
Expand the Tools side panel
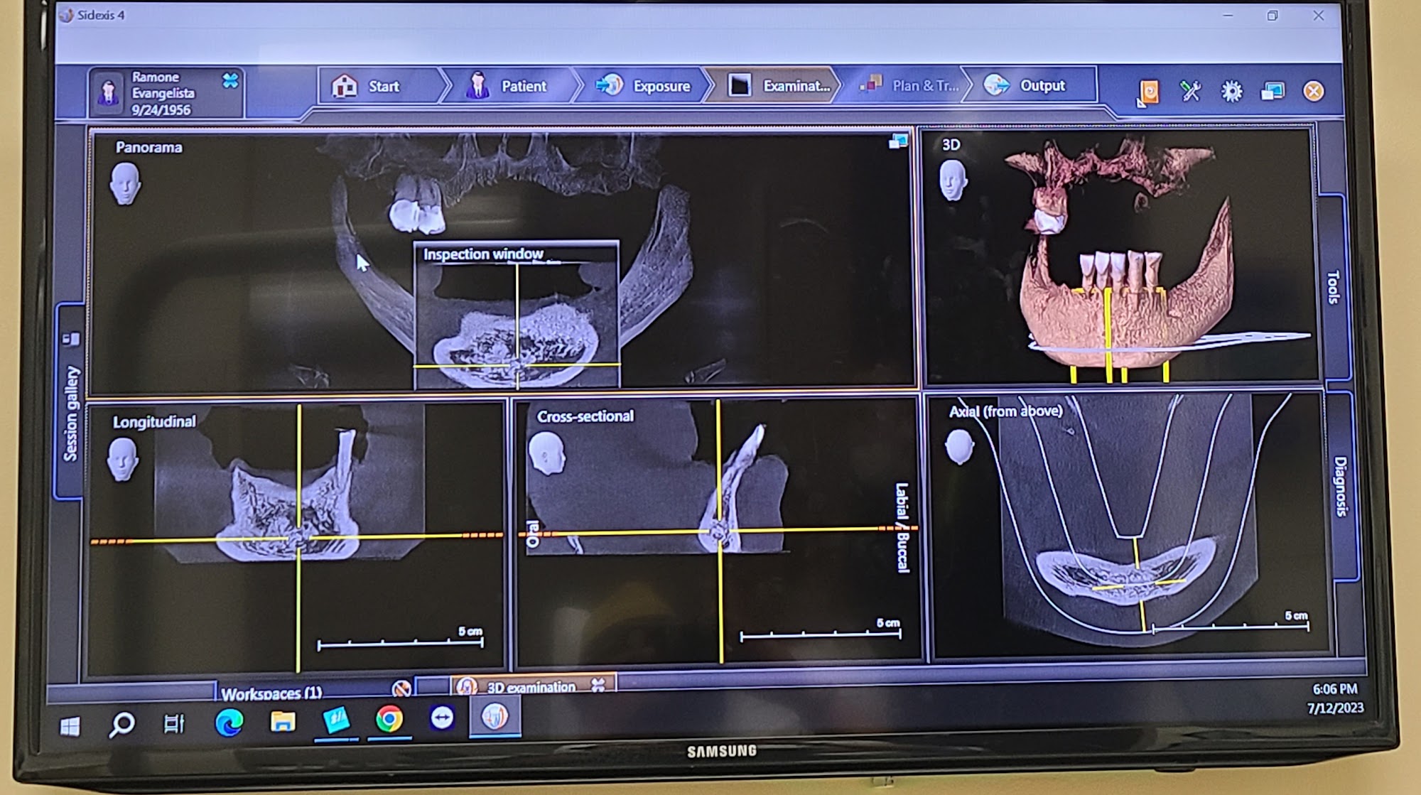pos(1333,287)
